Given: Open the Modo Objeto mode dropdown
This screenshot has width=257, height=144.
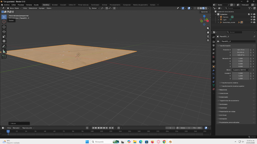Looking at the screenshot, I should click(x=14, y=8).
